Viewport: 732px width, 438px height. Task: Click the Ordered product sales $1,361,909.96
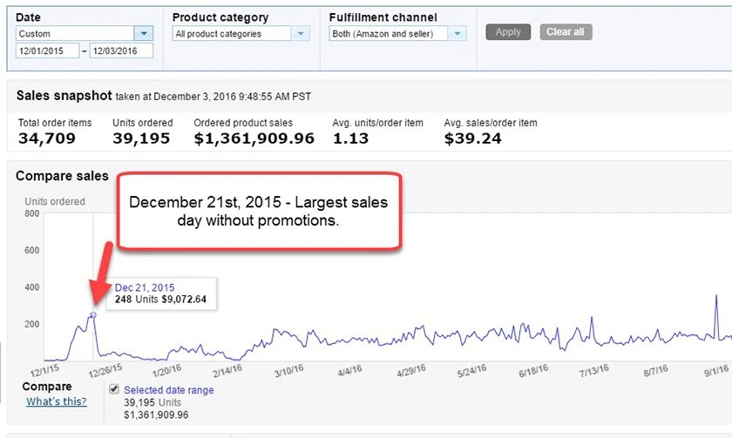pyautogui.click(x=254, y=138)
